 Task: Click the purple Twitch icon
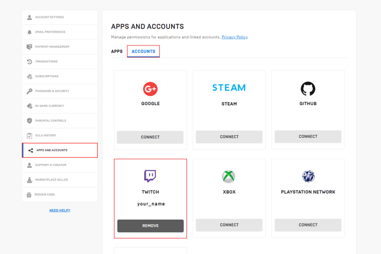pyautogui.click(x=150, y=176)
